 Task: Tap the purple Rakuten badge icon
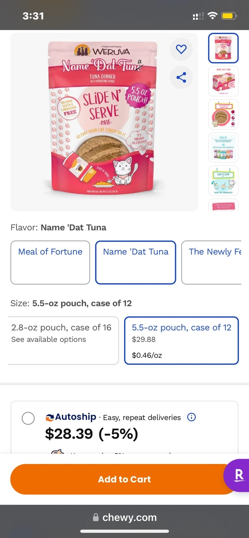[239, 475]
